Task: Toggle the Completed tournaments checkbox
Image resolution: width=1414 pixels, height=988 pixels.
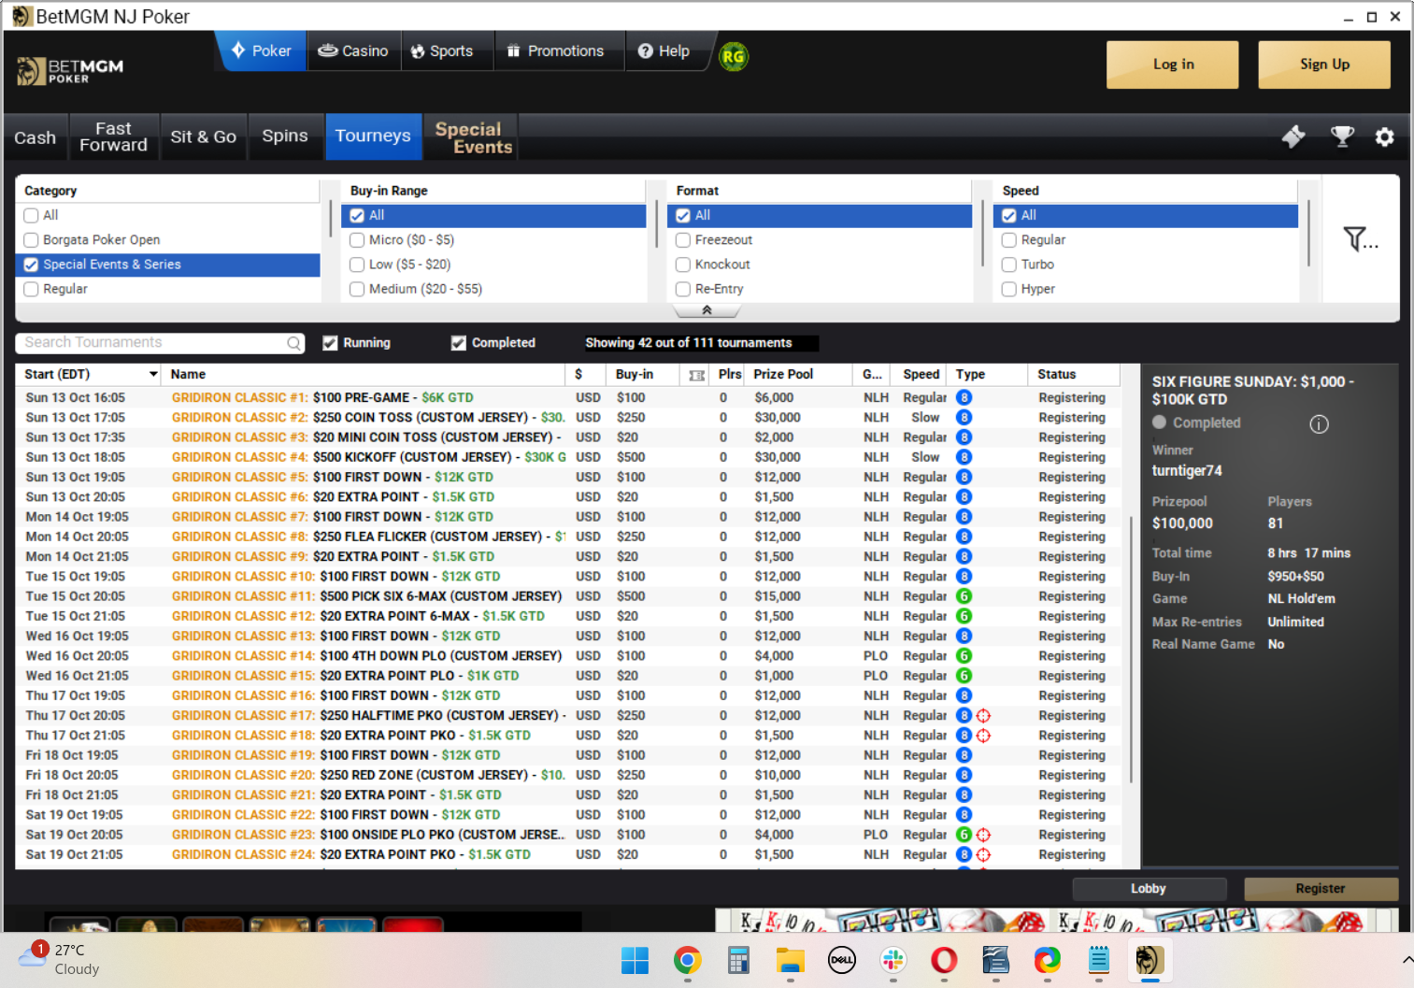Action: click(x=459, y=343)
